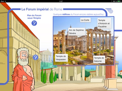Tap the hotspot dot on Temple de Vespasien column
This screenshot has height=91, width=122.
click(x=65, y=43)
